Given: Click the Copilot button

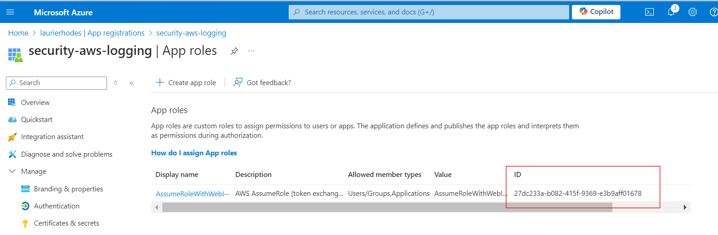Looking at the screenshot, I should pos(596,12).
